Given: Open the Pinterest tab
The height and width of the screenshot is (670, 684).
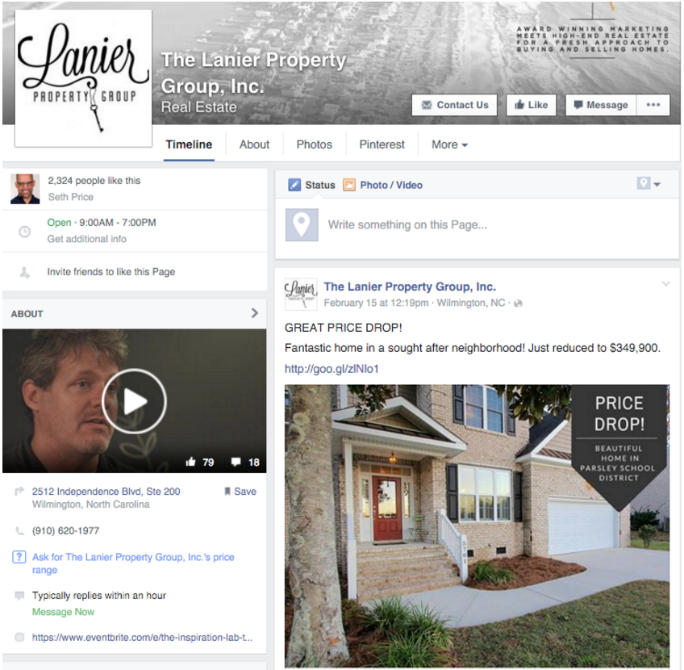Looking at the screenshot, I should click(x=382, y=144).
